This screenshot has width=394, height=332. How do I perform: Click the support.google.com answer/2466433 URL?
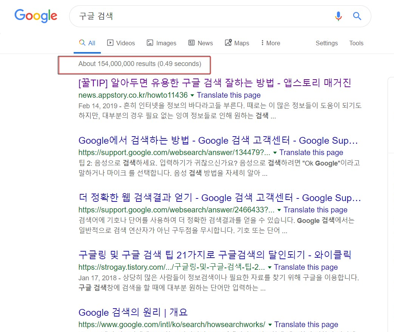(176, 210)
